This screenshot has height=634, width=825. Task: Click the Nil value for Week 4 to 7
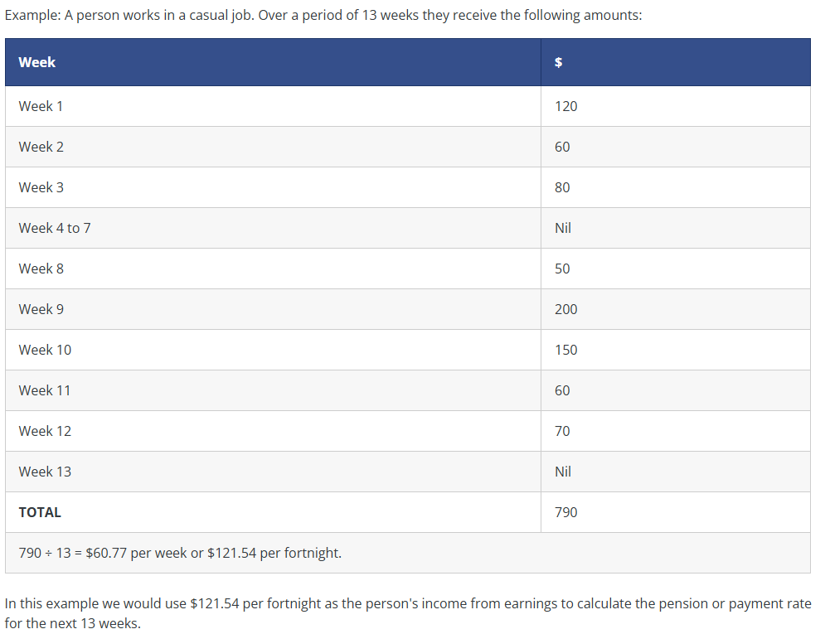pos(562,228)
